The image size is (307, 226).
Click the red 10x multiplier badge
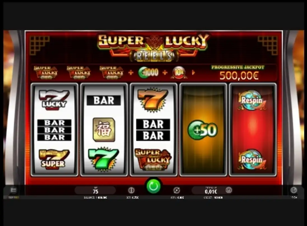179,72
